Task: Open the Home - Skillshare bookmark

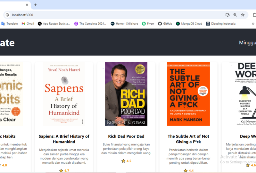Action: pyautogui.click(x=124, y=24)
